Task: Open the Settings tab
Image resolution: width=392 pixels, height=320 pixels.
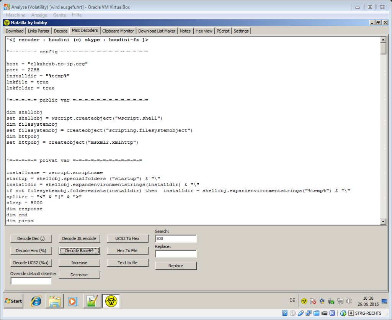Action: 241,31
